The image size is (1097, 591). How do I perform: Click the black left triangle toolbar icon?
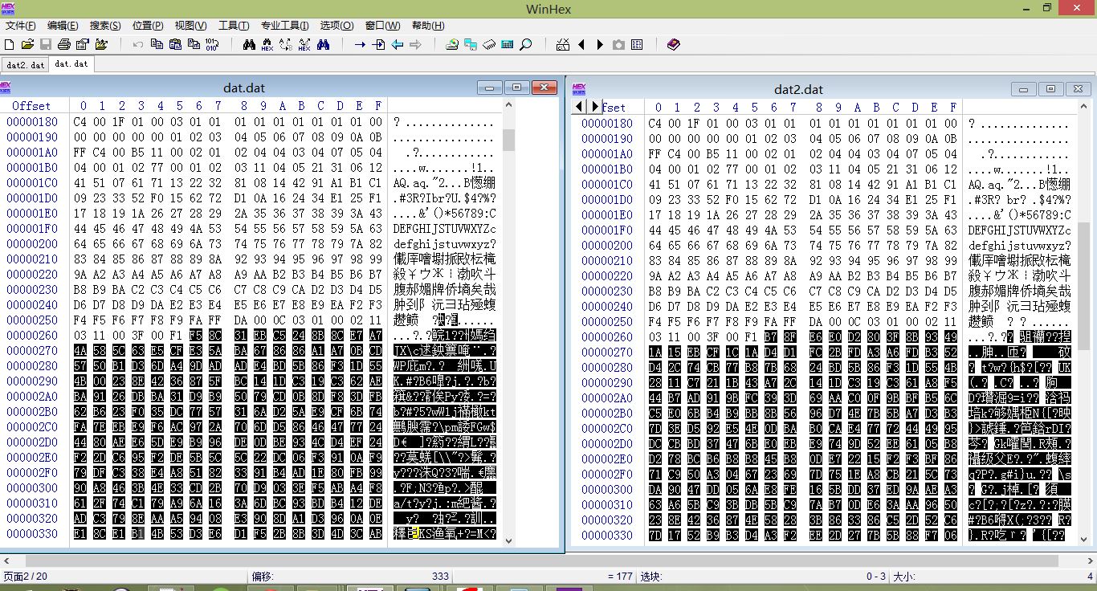click(581, 44)
